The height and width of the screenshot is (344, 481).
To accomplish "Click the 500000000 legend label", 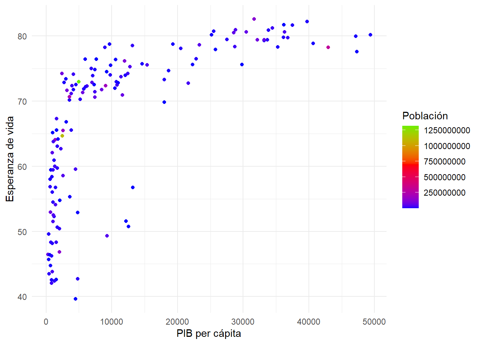I will tap(444, 177).
